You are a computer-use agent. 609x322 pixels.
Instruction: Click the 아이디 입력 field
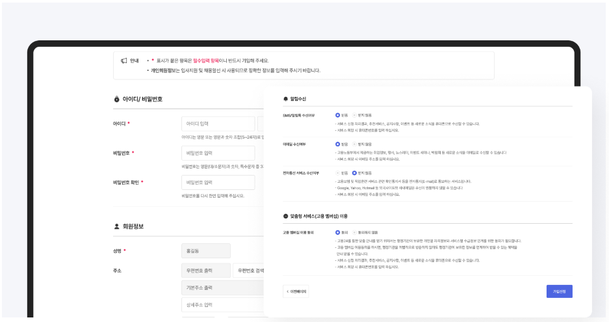218,124
